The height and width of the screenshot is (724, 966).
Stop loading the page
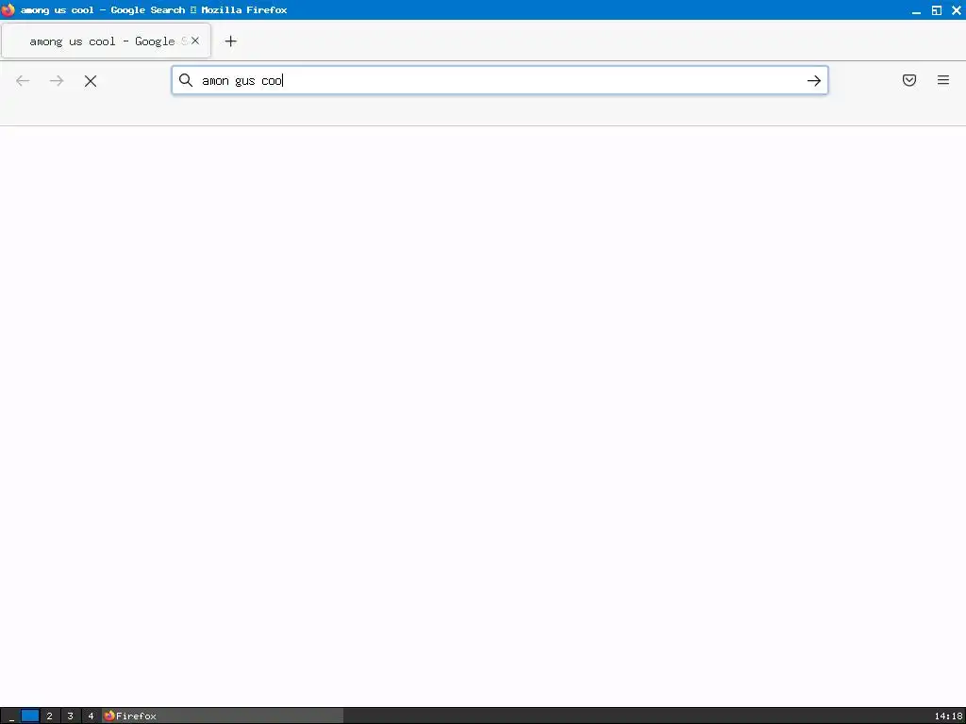point(91,81)
